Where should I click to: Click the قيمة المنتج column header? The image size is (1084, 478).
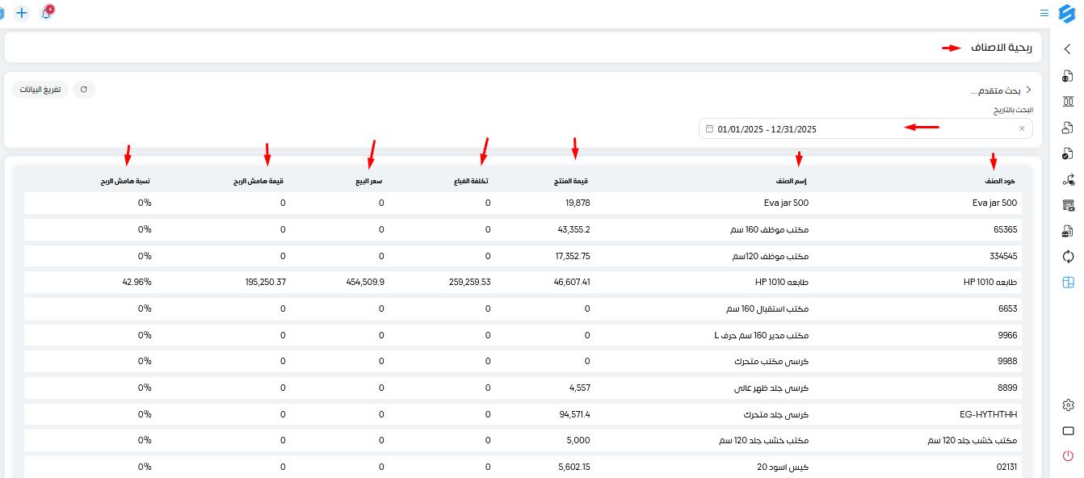point(573,181)
